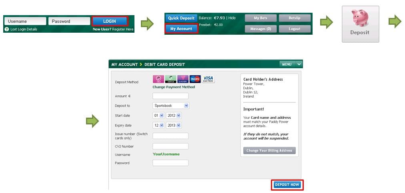Select the Solo card logo
The height and width of the screenshot is (193, 405).
(158, 79)
